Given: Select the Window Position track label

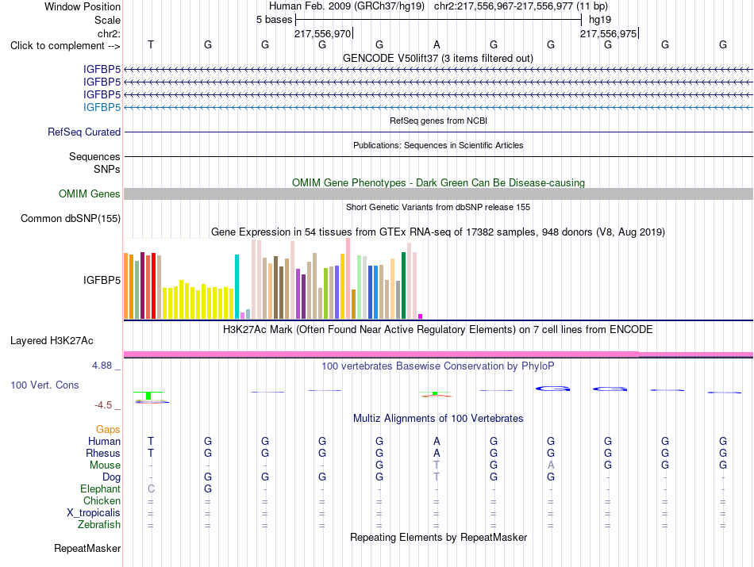Looking at the screenshot, I should (83, 6).
